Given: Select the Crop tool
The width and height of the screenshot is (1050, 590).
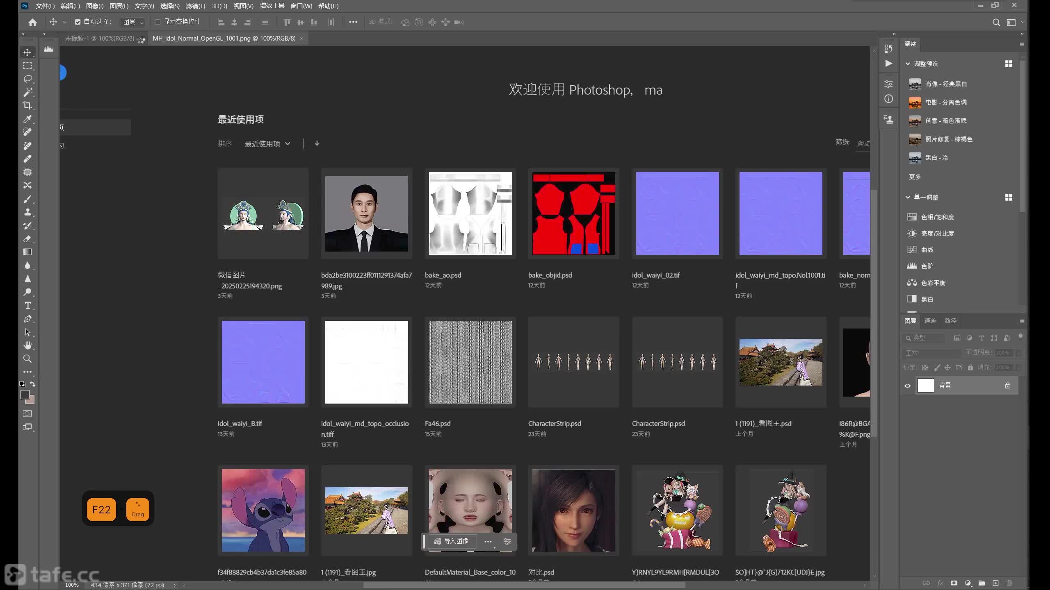Looking at the screenshot, I should [x=27, y=105].
